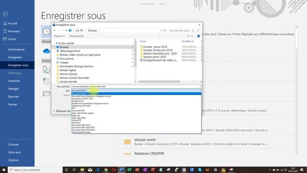Select Enregistrement de vidéo Word file
Viewport: 307px width, 173px height.
161,60
